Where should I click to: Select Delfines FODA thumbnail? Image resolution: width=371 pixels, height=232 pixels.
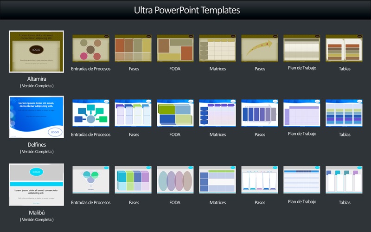coord(175,113)
